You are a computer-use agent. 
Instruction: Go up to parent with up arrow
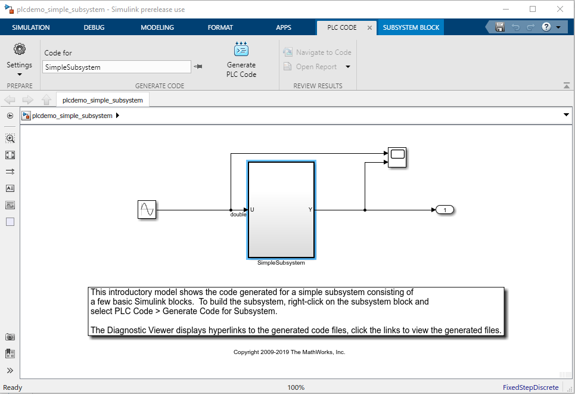point(46,100)
